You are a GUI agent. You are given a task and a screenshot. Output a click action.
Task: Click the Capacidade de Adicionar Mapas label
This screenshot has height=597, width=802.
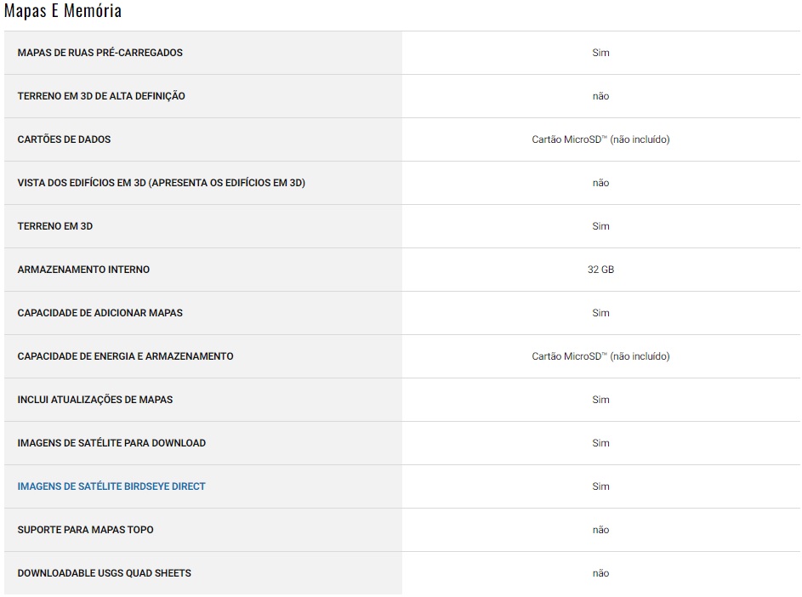click(100, 313)
